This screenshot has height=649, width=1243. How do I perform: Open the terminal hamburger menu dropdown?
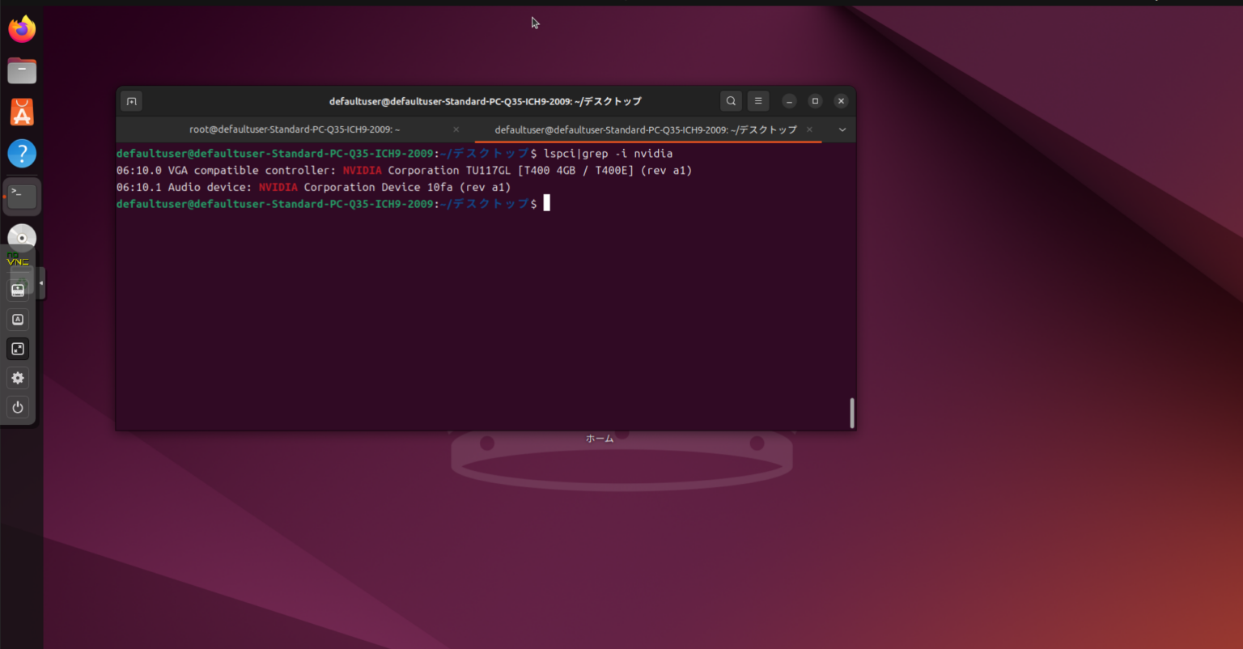point(757,100)
